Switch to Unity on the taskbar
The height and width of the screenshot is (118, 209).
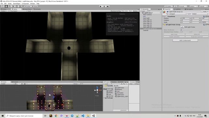94,116
